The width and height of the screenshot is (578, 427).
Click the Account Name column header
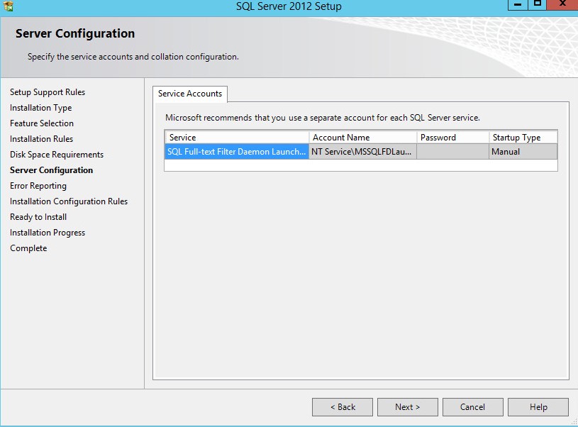[x=362, y=138]
